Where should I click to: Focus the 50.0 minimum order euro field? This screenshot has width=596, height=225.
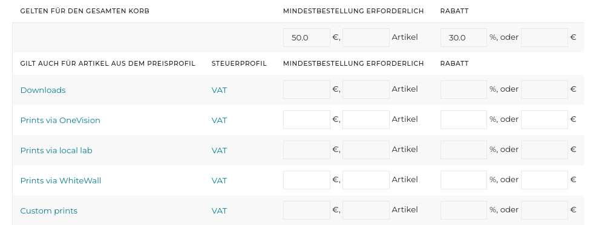(x=307, y=37)
